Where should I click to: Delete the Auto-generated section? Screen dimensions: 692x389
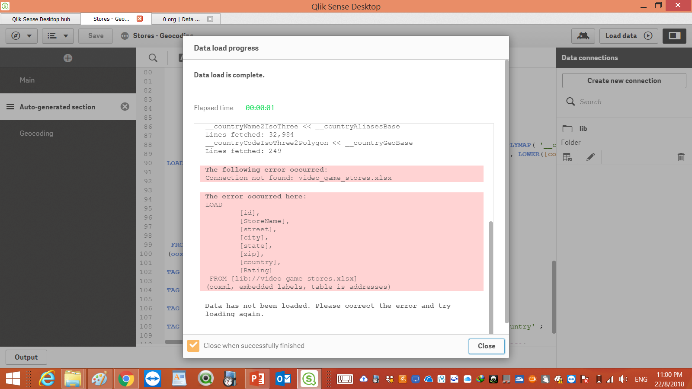click(x=125, y=106)
